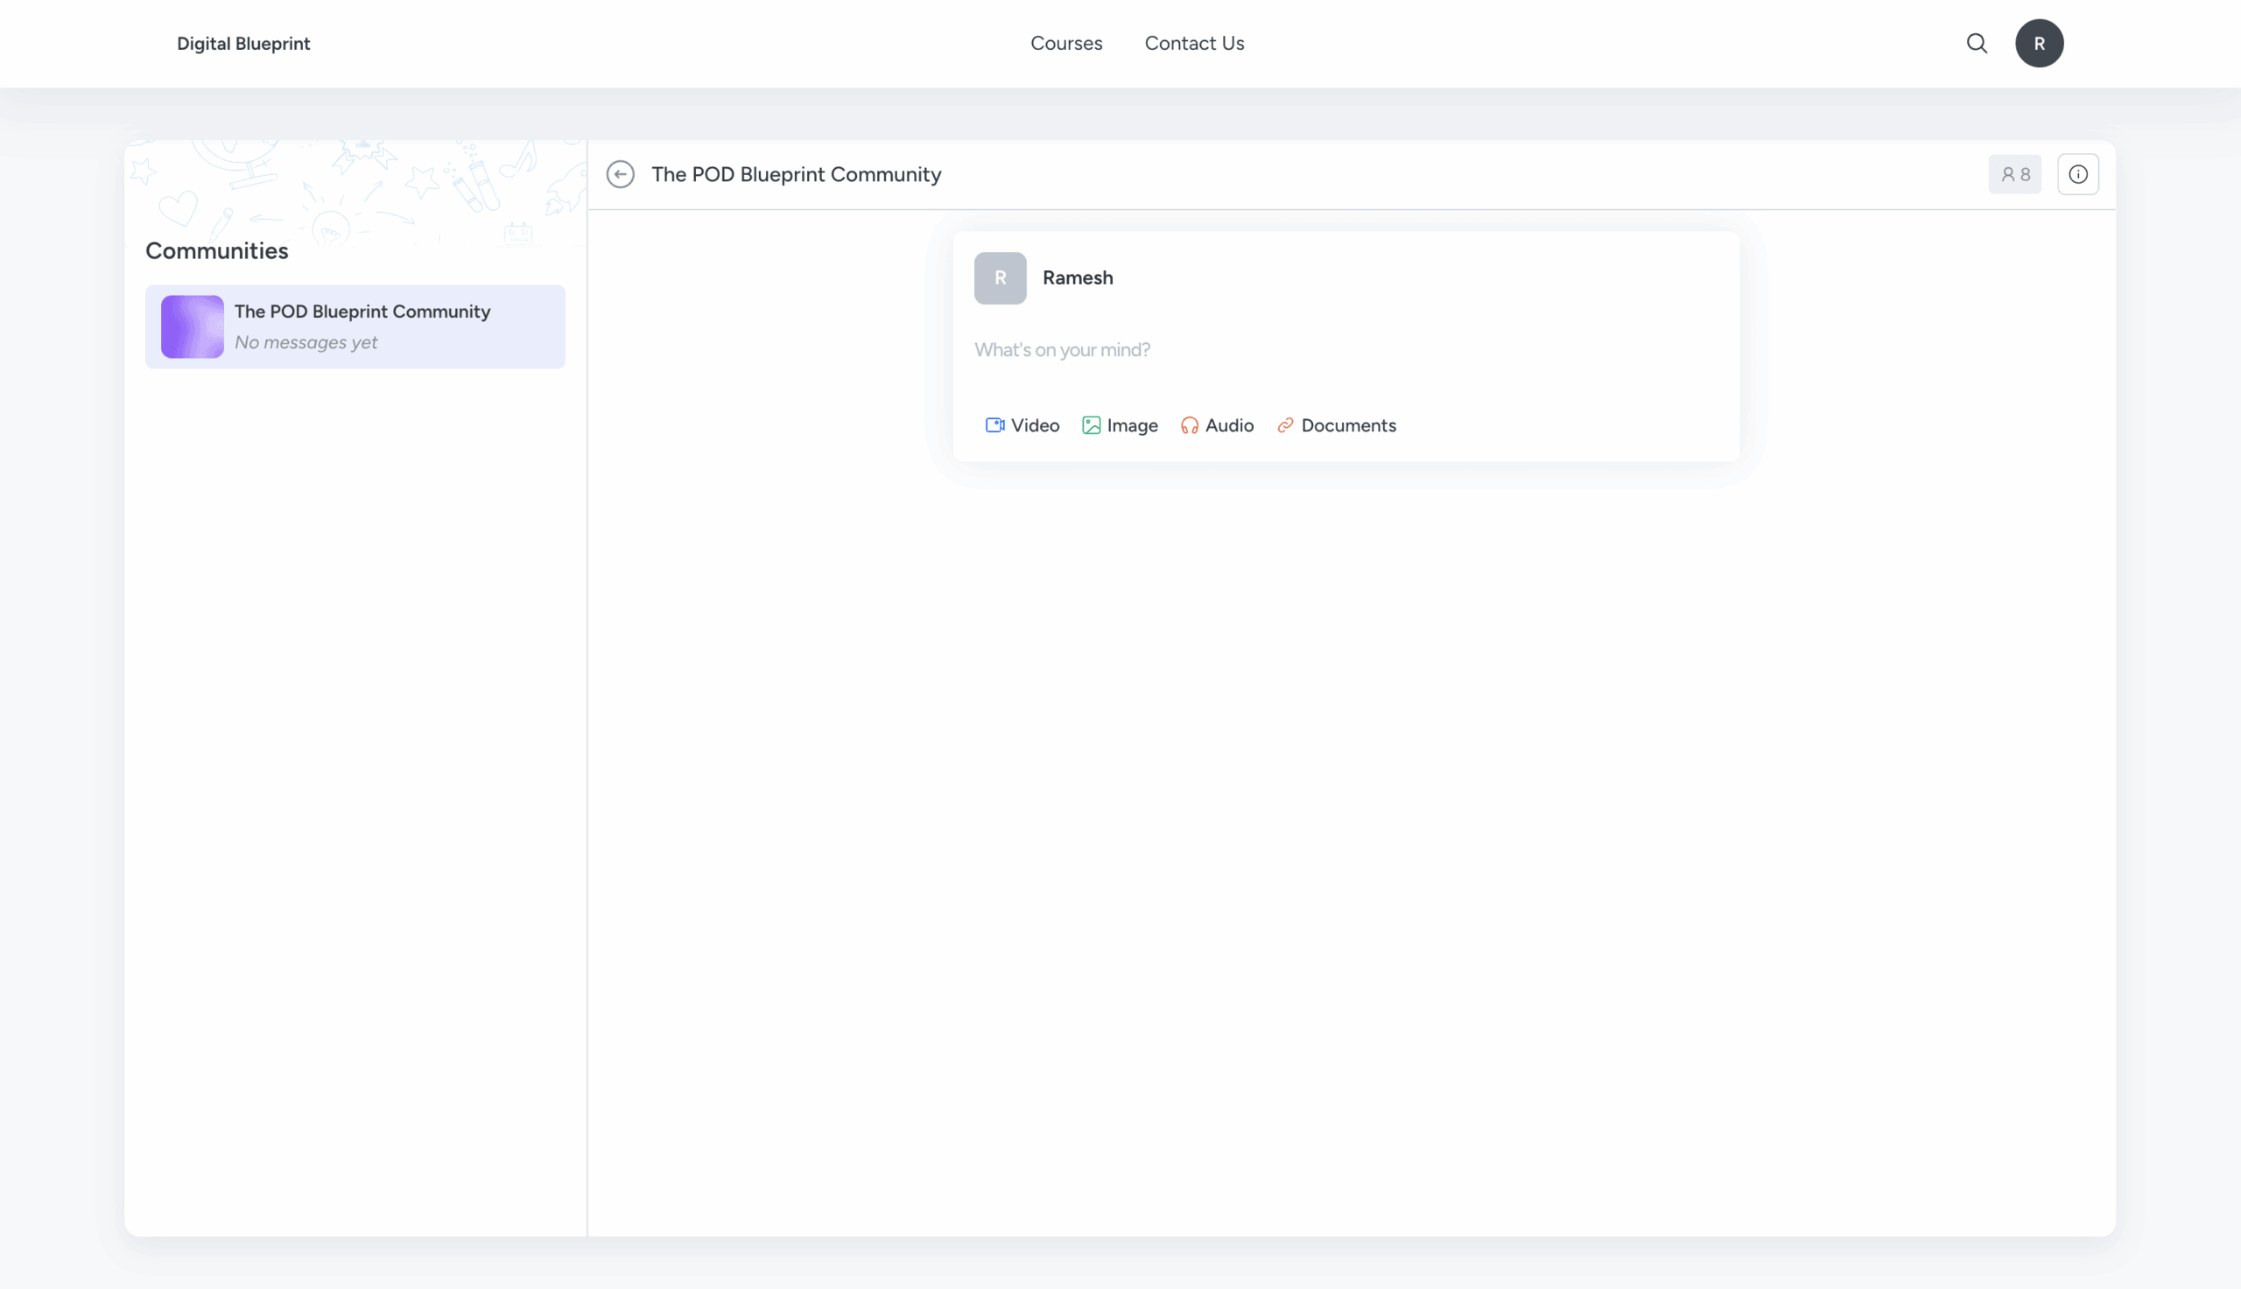Click the Ramesh author name
The height and width of the screenshot is (1289, 2241).
point(1078,278)
